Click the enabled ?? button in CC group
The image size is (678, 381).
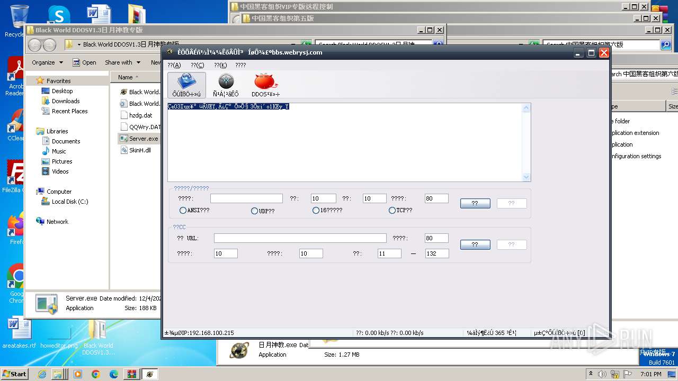[475, 244]
